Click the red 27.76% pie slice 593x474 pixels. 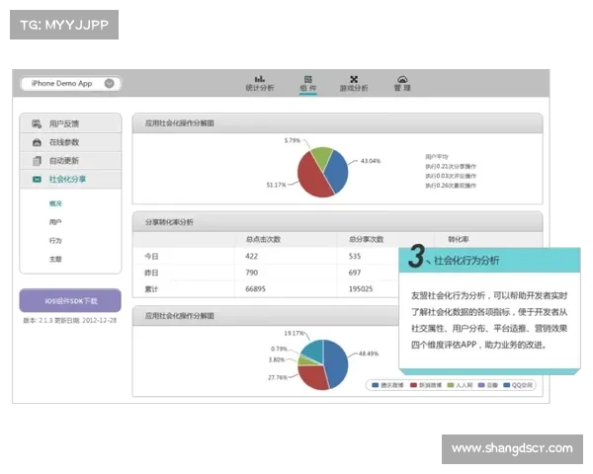pos(312,376)
